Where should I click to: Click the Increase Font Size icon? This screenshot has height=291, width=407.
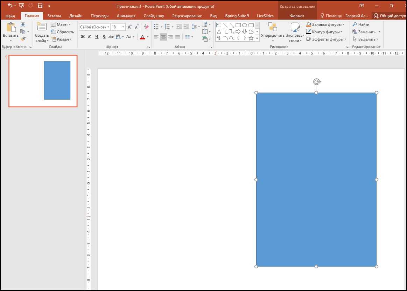129,27
